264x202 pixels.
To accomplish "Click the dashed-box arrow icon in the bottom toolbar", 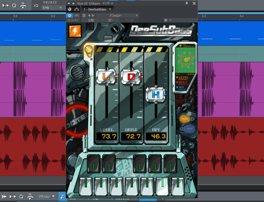I will [13, 197].
